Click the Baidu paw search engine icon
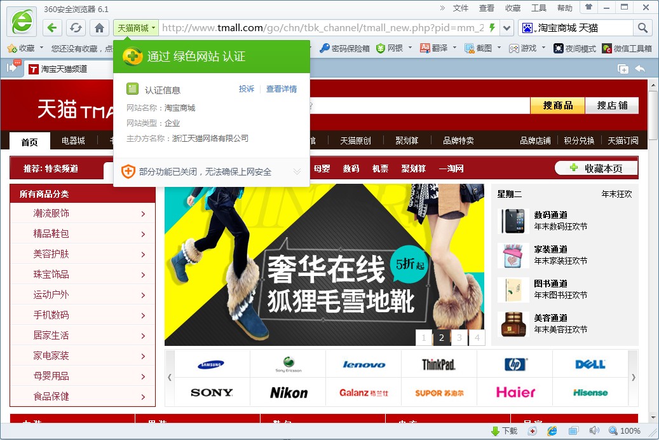The image size is (659, 440). pyautogui.click(x=527, y=28)
